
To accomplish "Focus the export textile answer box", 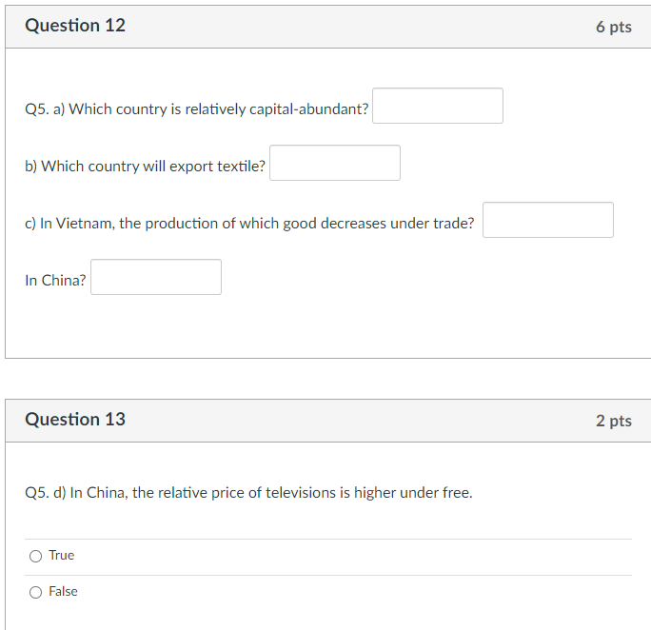I will pos(335,163).
